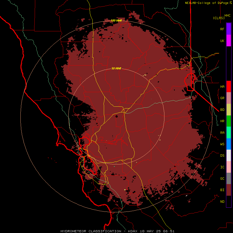Click the GR dusty pink legend swatch
Image resolution: width=233 pixels, height=233 pixels.
(229, 98)
